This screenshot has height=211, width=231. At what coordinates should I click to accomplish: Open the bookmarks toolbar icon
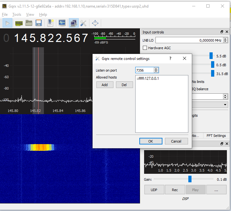tap(50, 23)
